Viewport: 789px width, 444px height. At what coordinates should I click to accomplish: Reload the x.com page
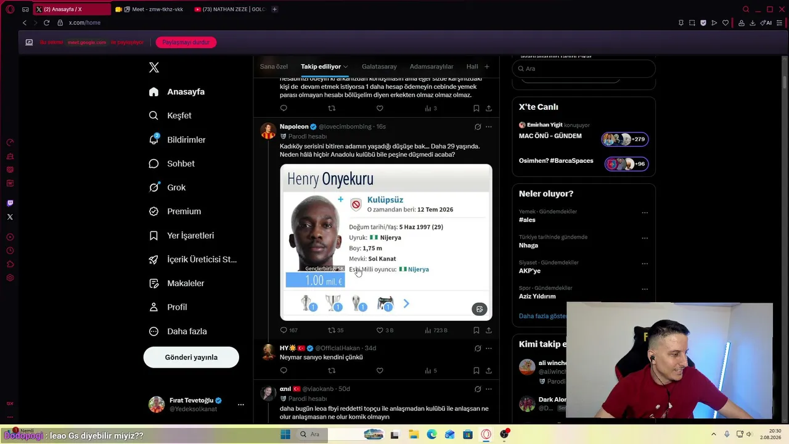pos(46,23)
